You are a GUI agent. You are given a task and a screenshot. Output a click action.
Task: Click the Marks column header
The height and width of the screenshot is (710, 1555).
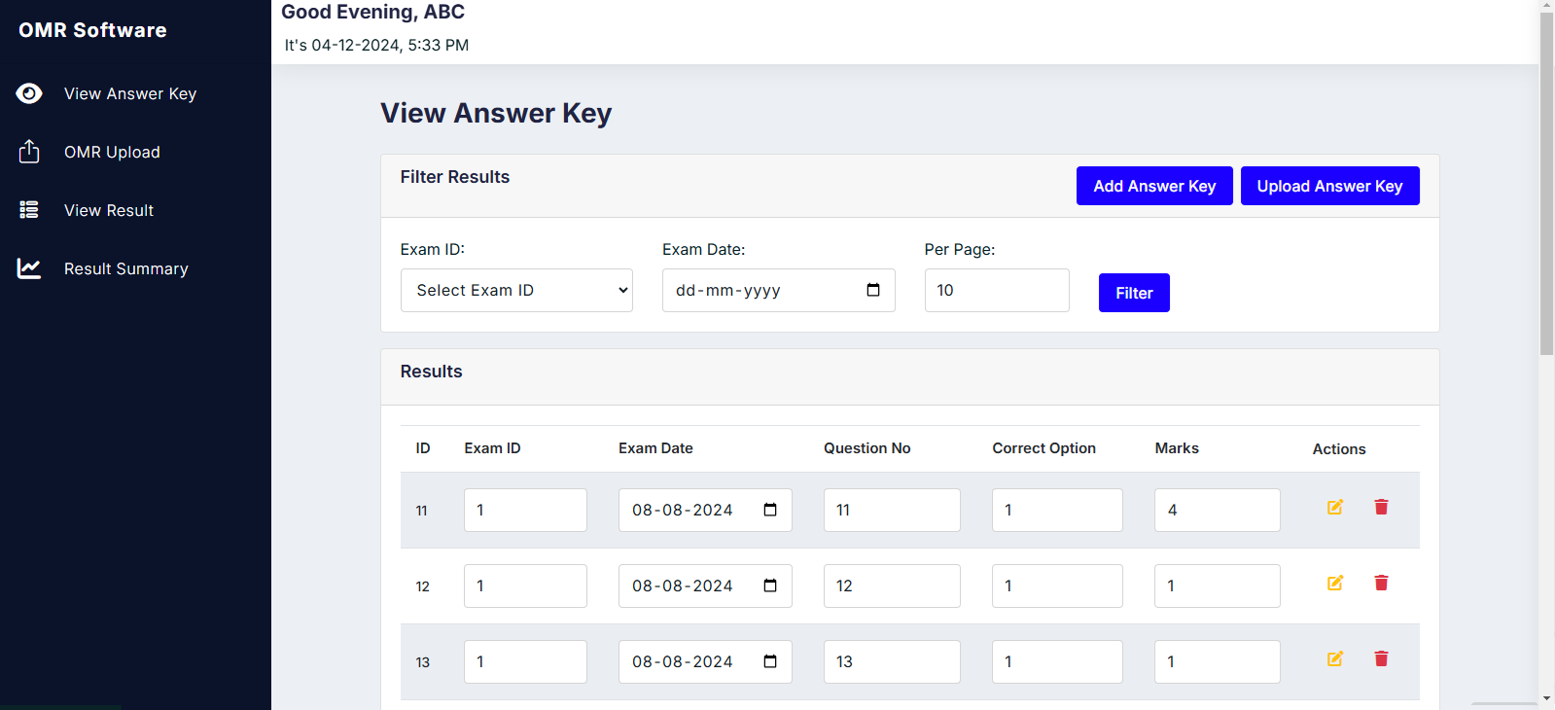tap(1177, 448)
